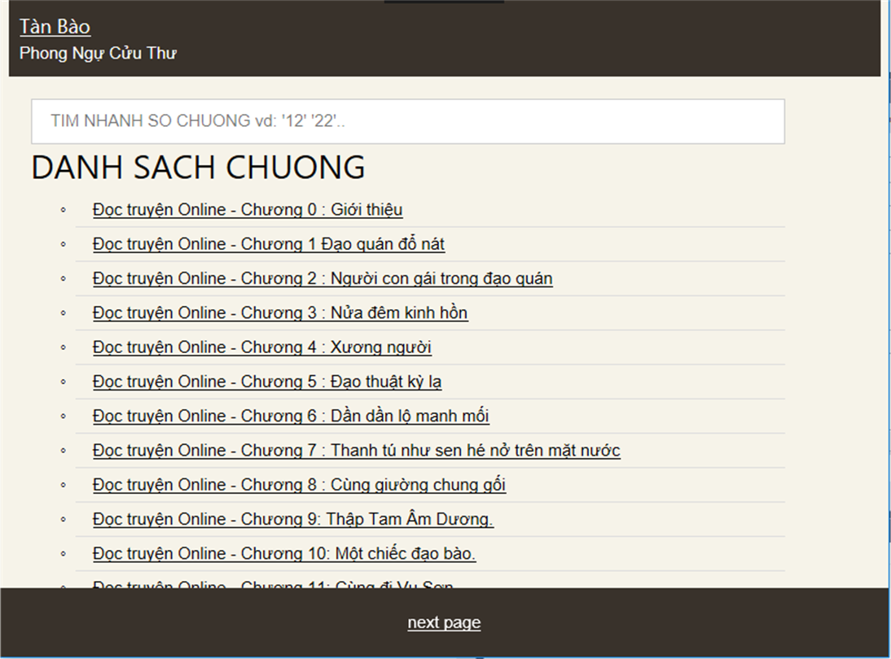
Task: Go to Chương 10: Một chiếc đạo bào
Action: coord(284,553)
